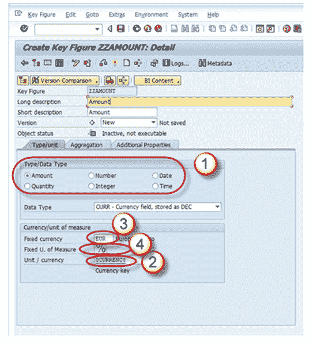Click the Short description input field
The height and width of the screenshot is (344, 313).
122,112
